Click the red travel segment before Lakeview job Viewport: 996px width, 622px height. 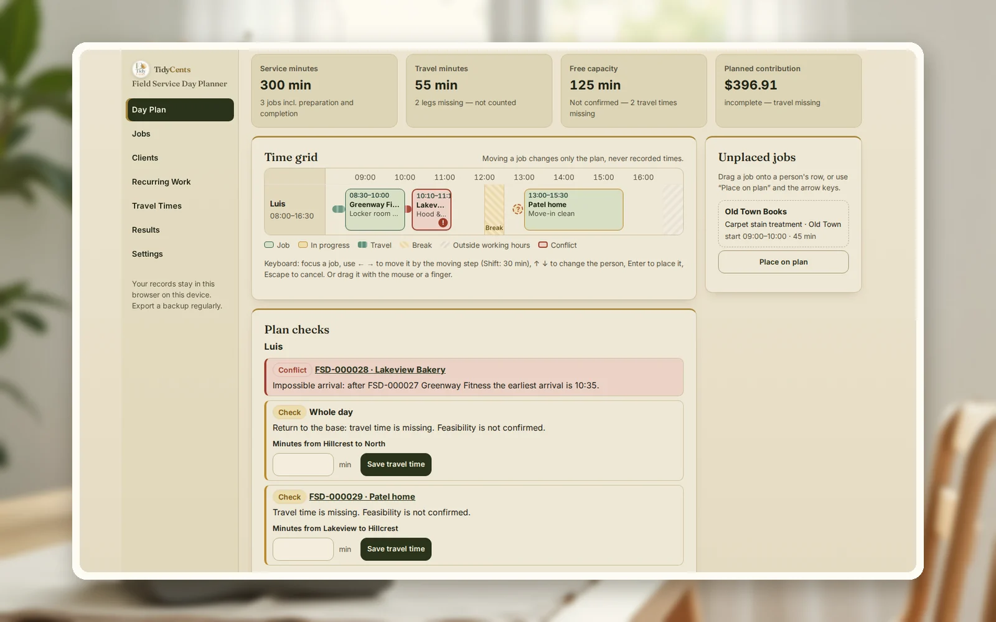click(x=408, y=209)
